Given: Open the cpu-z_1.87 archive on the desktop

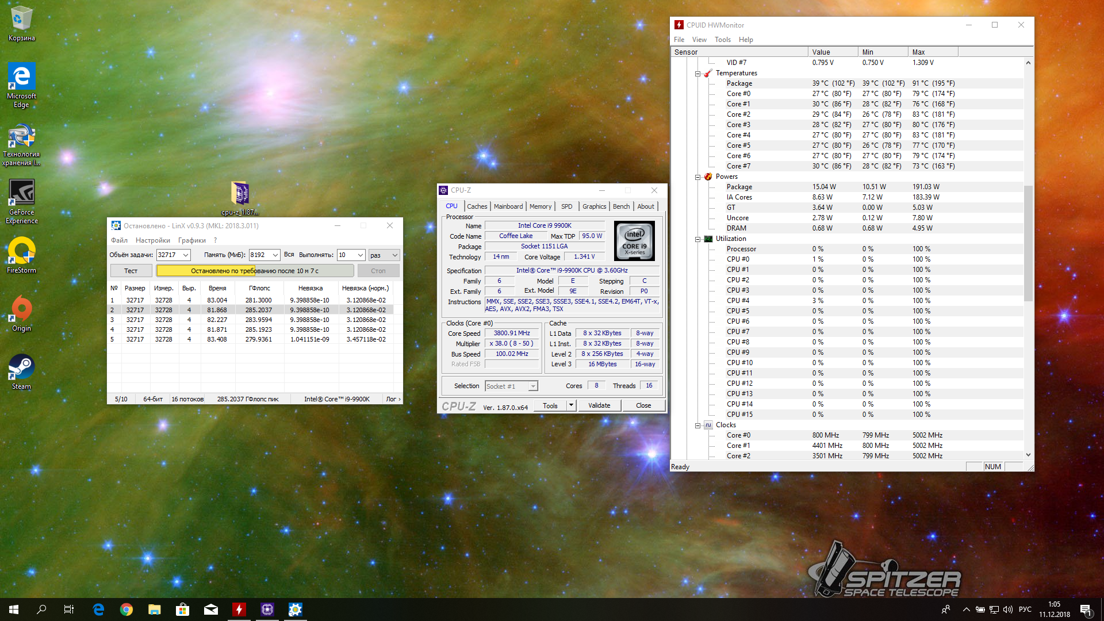Looking at the screenshot, I should [240, 194].
